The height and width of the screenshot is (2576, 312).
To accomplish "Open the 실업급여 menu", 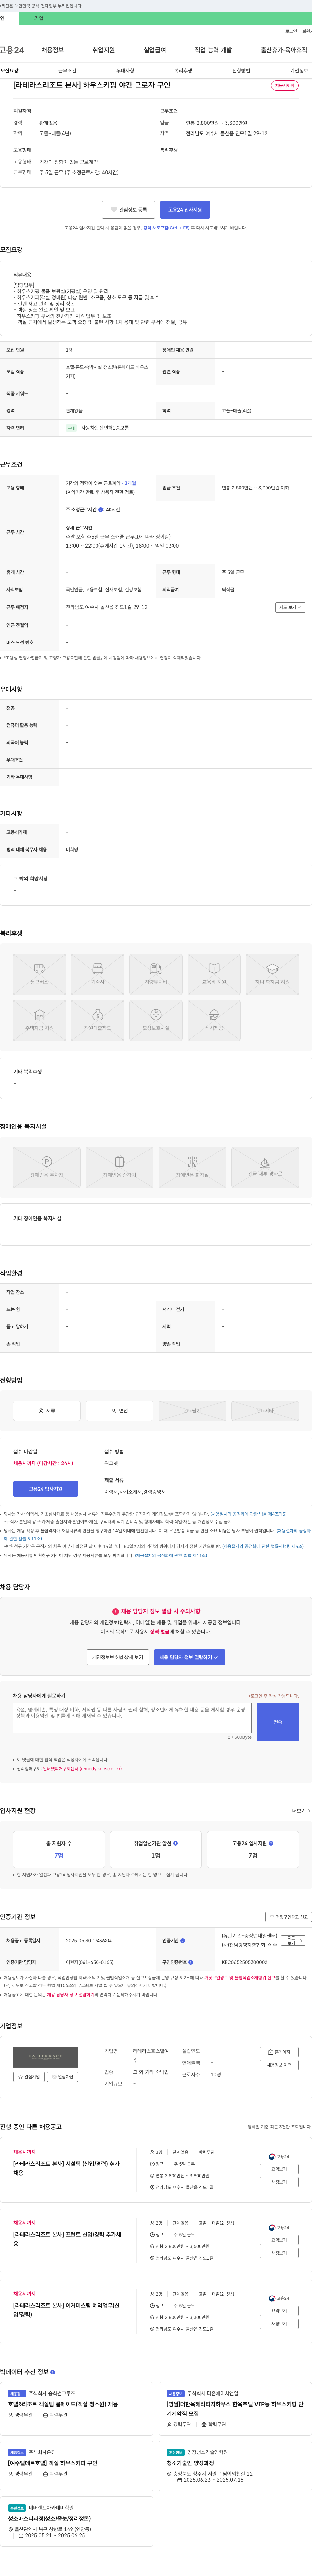I will pos(155,50).
